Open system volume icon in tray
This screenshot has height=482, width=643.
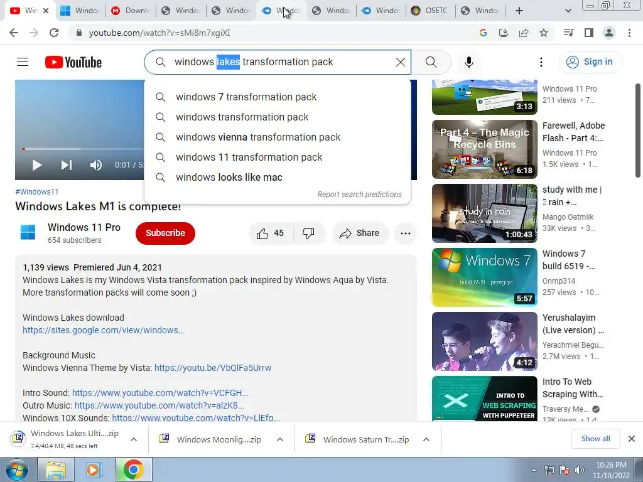coord(580,470)
